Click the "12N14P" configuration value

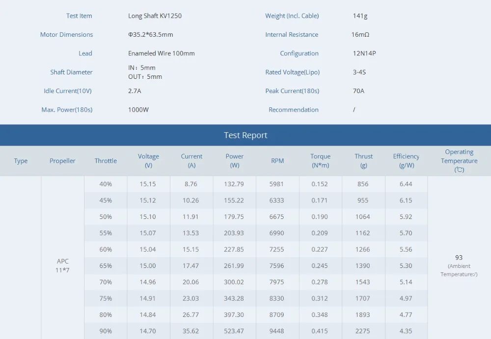click(x=364, y=53)
